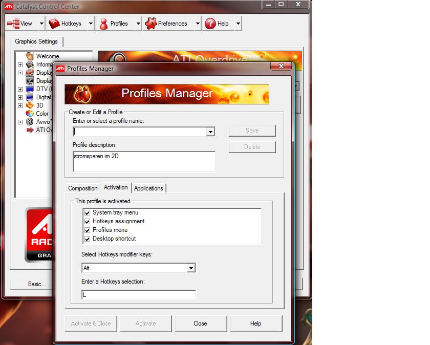Click the Help question mark icon

tap(210, 24)
